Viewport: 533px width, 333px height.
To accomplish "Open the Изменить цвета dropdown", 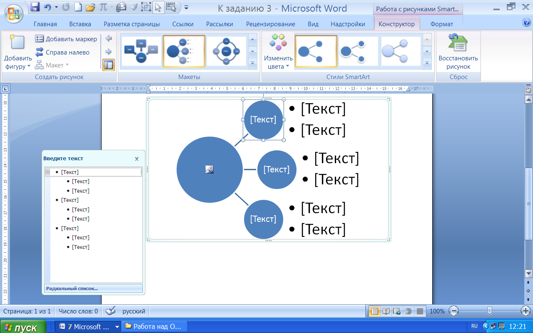I will coord(278,52).
